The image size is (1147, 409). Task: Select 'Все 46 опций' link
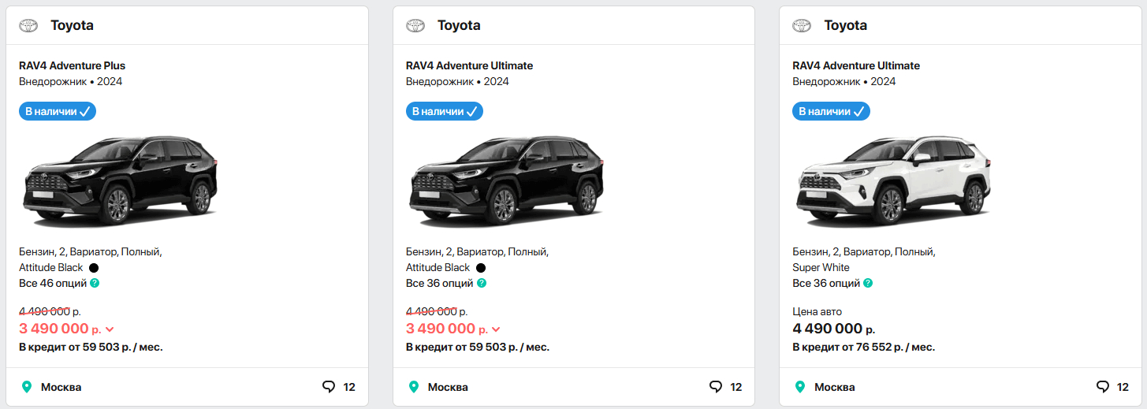(53, 283)
